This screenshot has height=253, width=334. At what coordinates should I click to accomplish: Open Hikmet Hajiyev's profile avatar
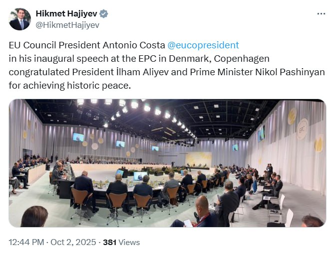pos(19,19)
